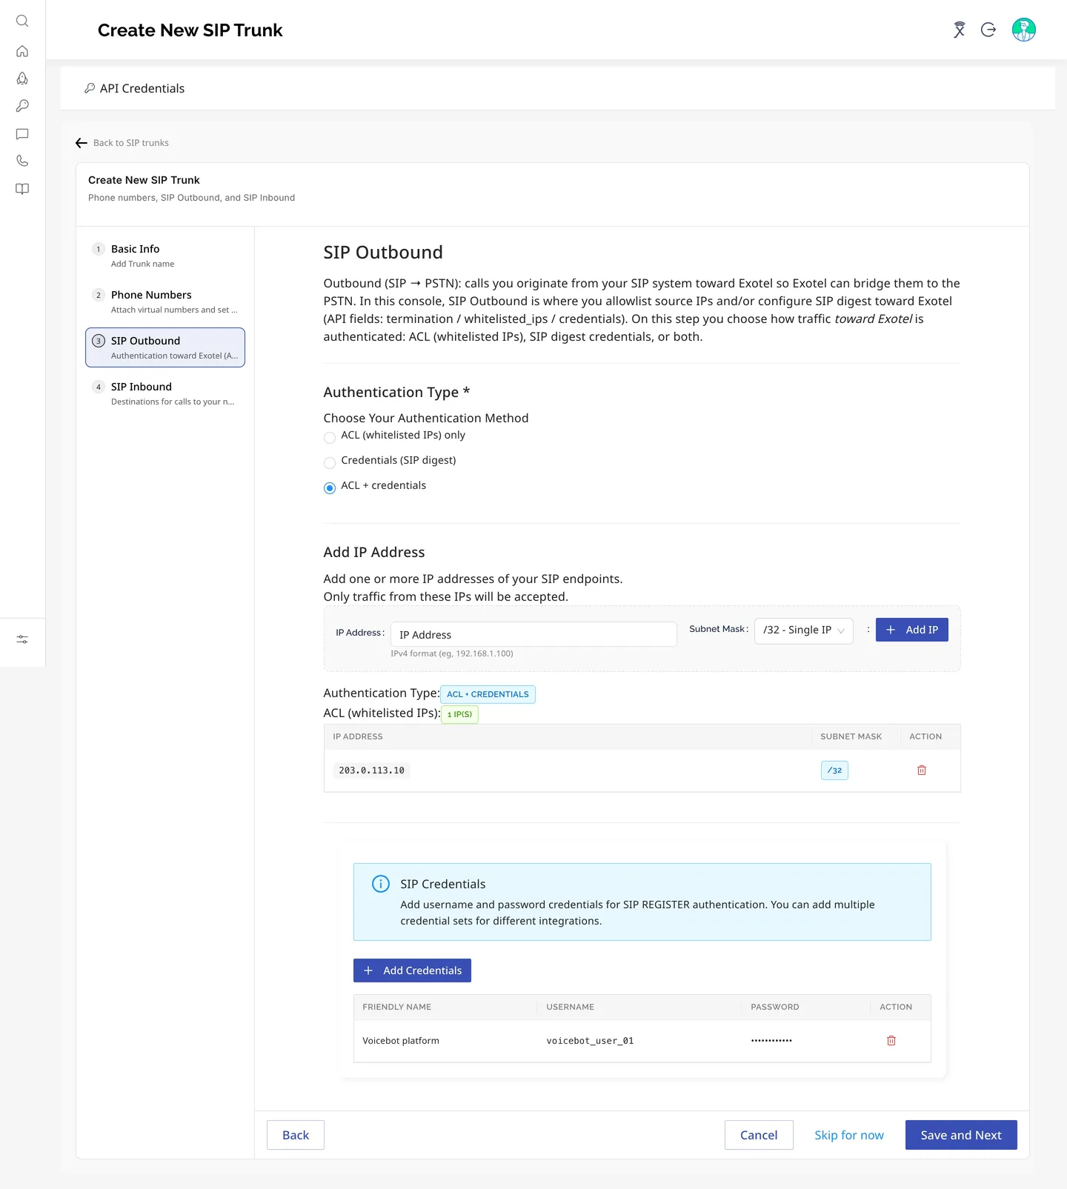
Task: Click the info icon in SIP Credentials
Action: click(x=381, y=884)
